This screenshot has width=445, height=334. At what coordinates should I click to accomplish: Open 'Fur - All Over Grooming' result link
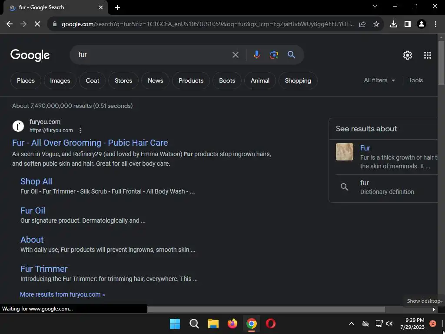(x=90, y=143)
